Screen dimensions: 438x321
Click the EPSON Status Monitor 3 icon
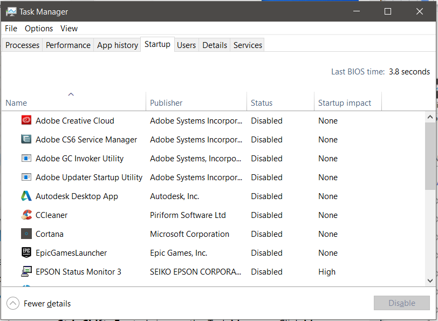click(x=26, y=271)
